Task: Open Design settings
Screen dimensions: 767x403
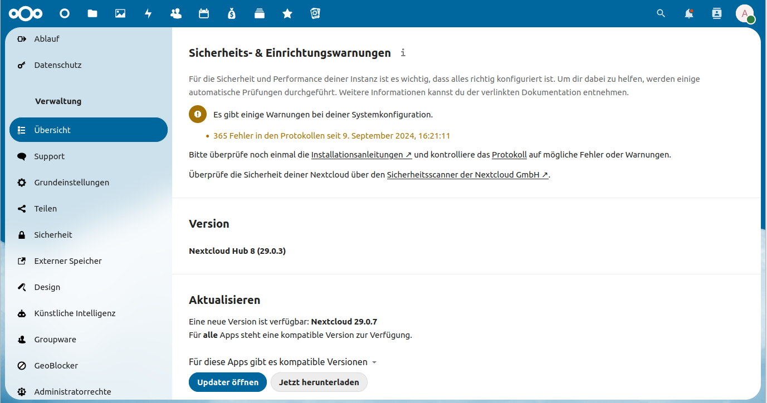Action: (89, 287)
